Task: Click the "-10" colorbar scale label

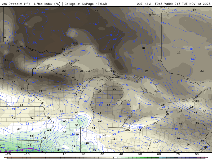Action: pos(26,154)
